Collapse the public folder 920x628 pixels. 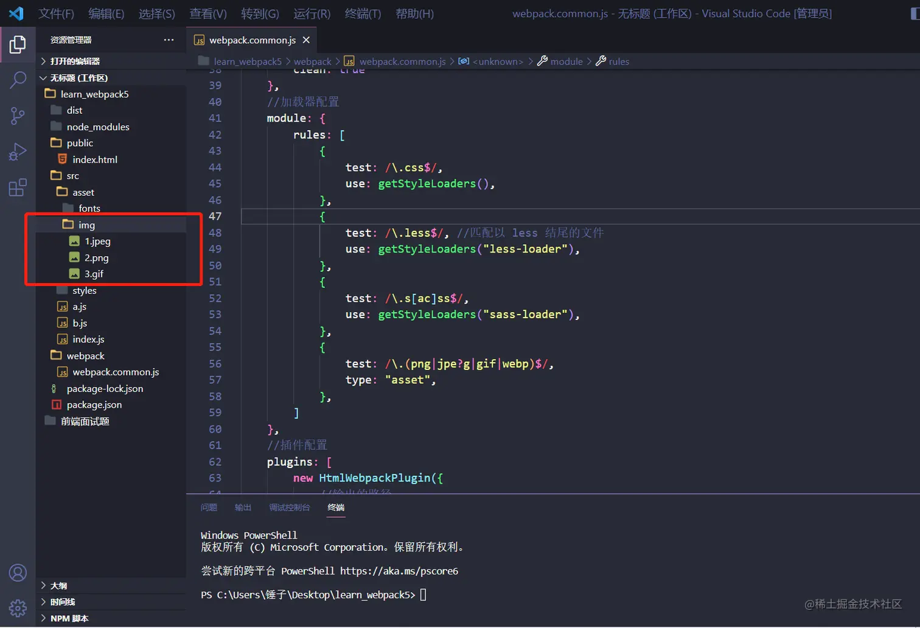tap(111, 143)
